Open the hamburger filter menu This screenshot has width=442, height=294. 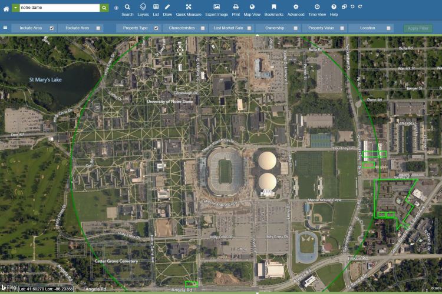pos(5,28)
